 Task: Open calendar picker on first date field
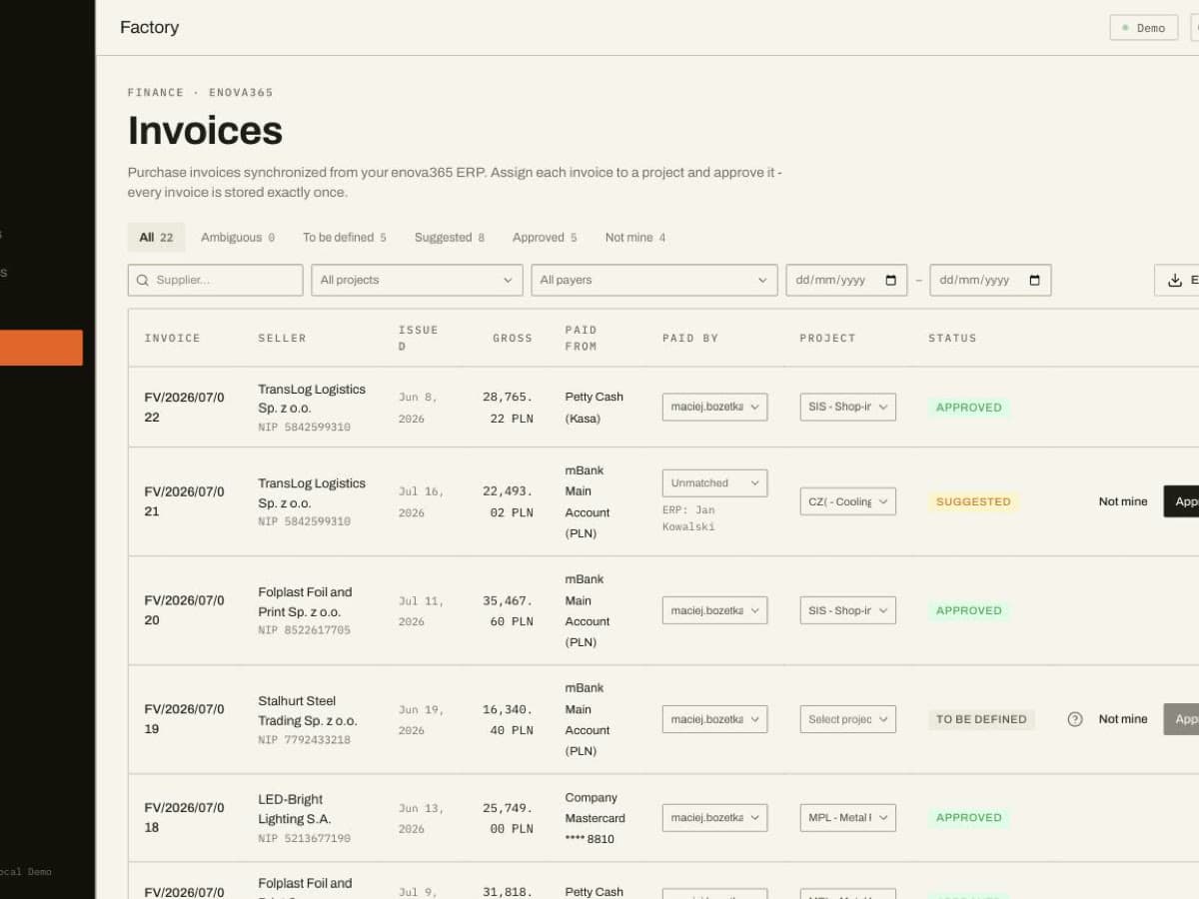coord(891,281)
